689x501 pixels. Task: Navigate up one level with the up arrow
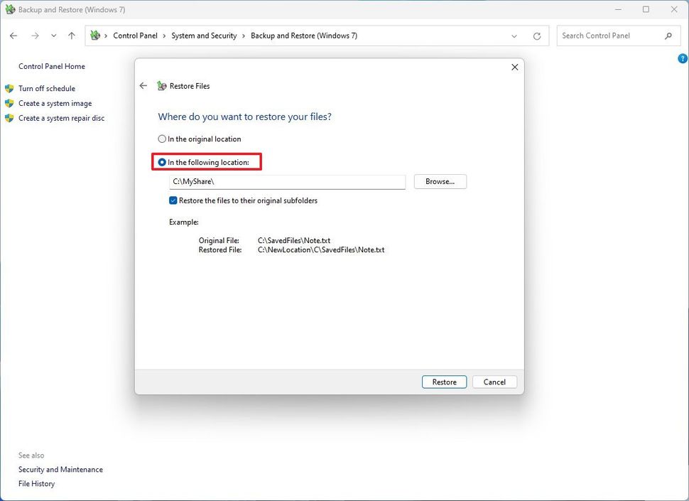tap(71, 35)
